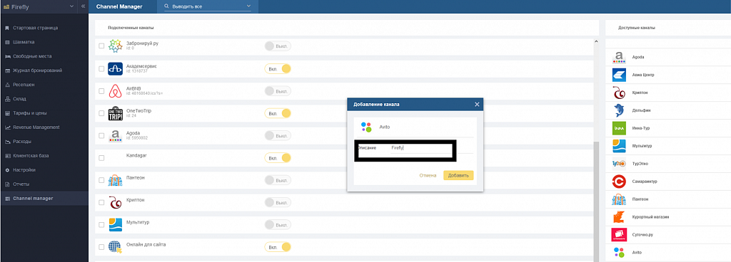Click Мультитур icon in available channels

click(619, 146)
